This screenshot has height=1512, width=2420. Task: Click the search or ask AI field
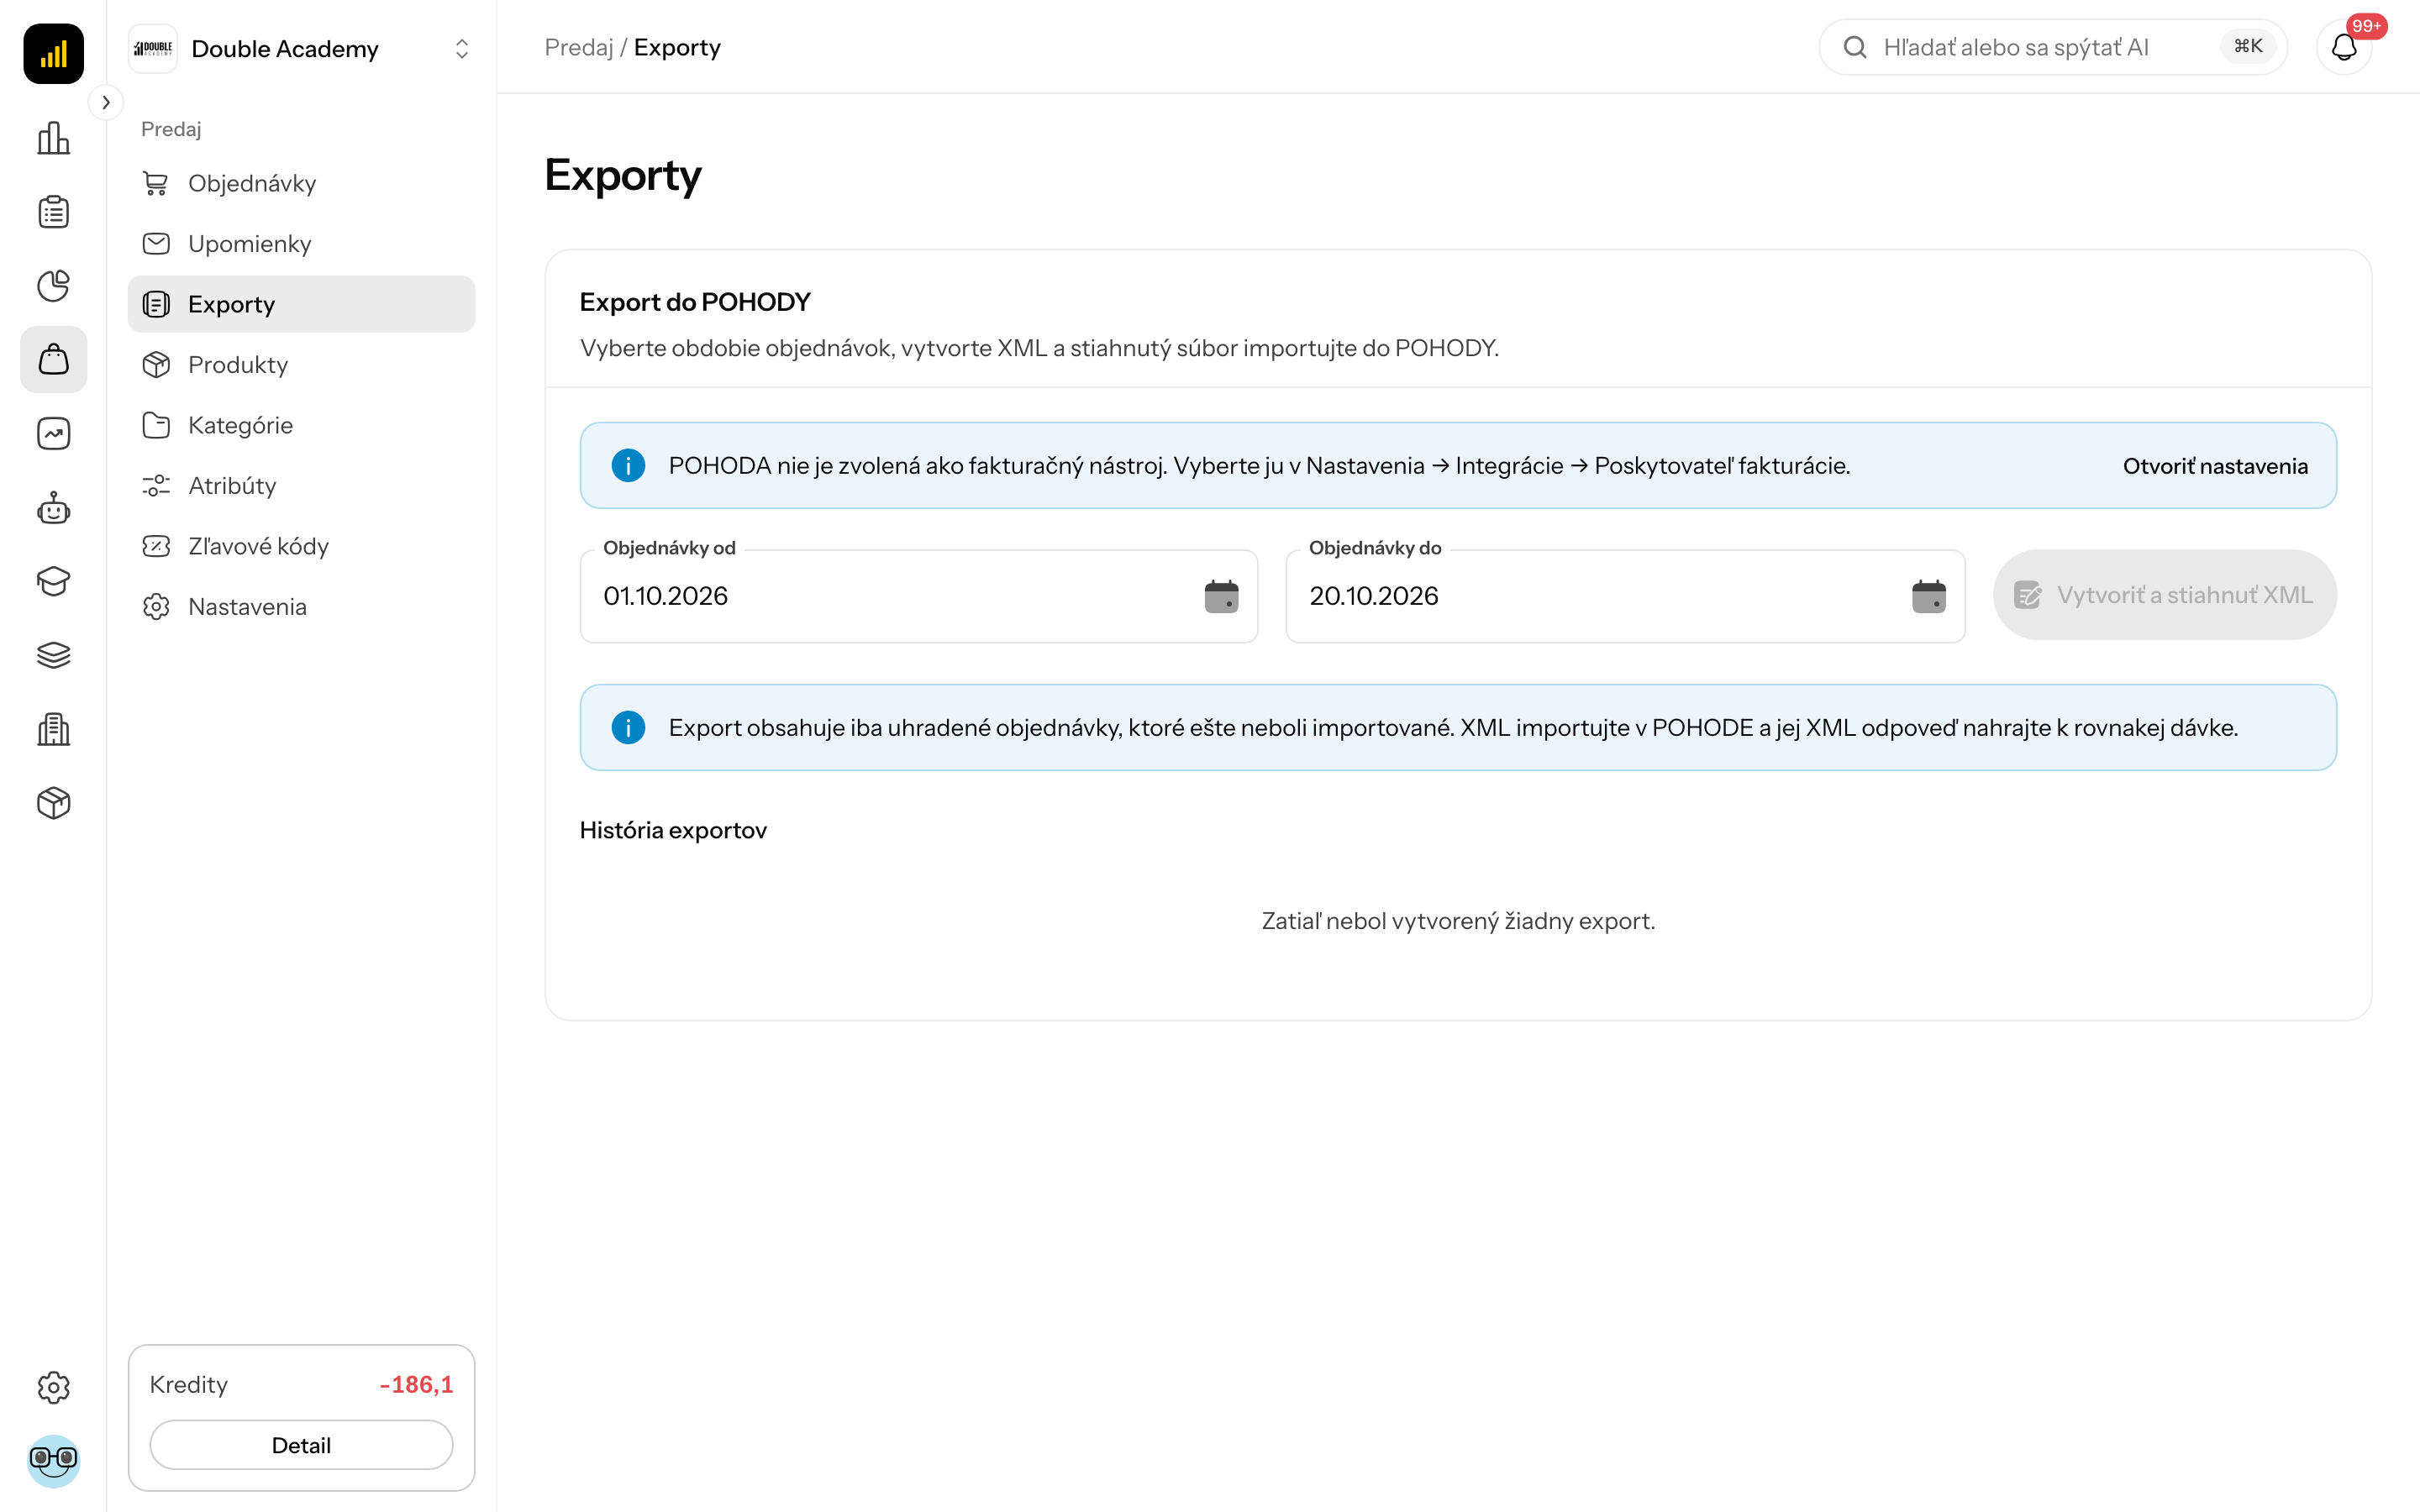(2052, 47)
